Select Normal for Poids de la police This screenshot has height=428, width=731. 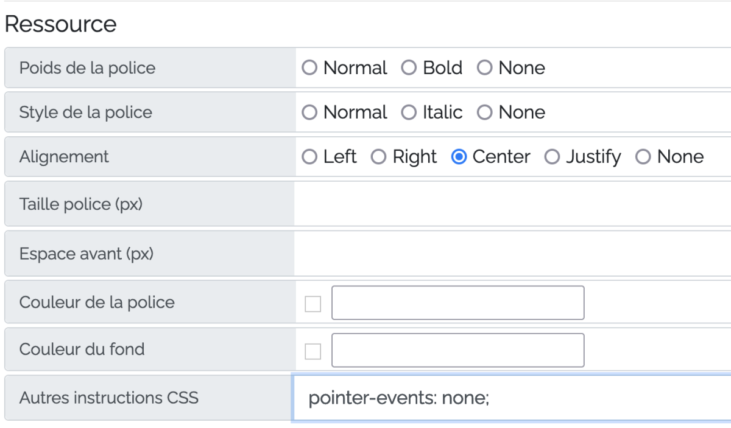point(309,67)
